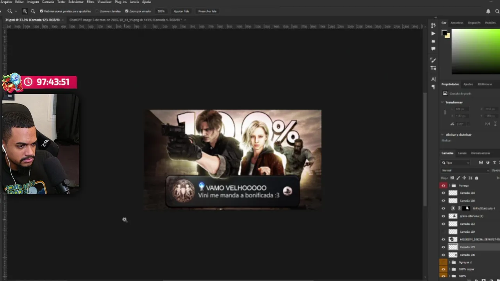Click the pixel layer filter icon

tap(481, 162)
